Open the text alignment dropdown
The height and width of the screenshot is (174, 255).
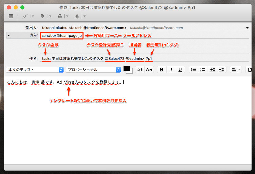[236, 70]
